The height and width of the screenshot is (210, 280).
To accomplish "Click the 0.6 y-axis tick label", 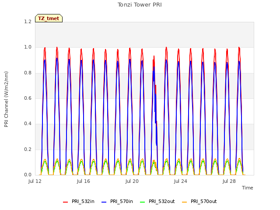I will (28, 98).
